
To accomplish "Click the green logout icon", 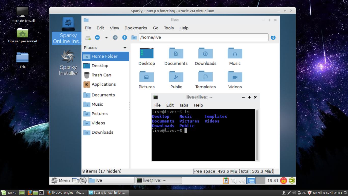I will [292, 181].
